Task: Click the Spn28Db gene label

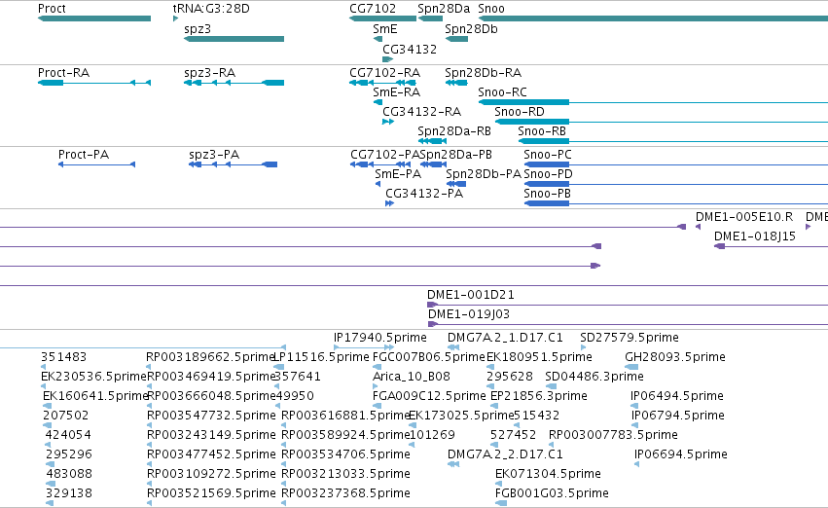Action: pos(471,29)
